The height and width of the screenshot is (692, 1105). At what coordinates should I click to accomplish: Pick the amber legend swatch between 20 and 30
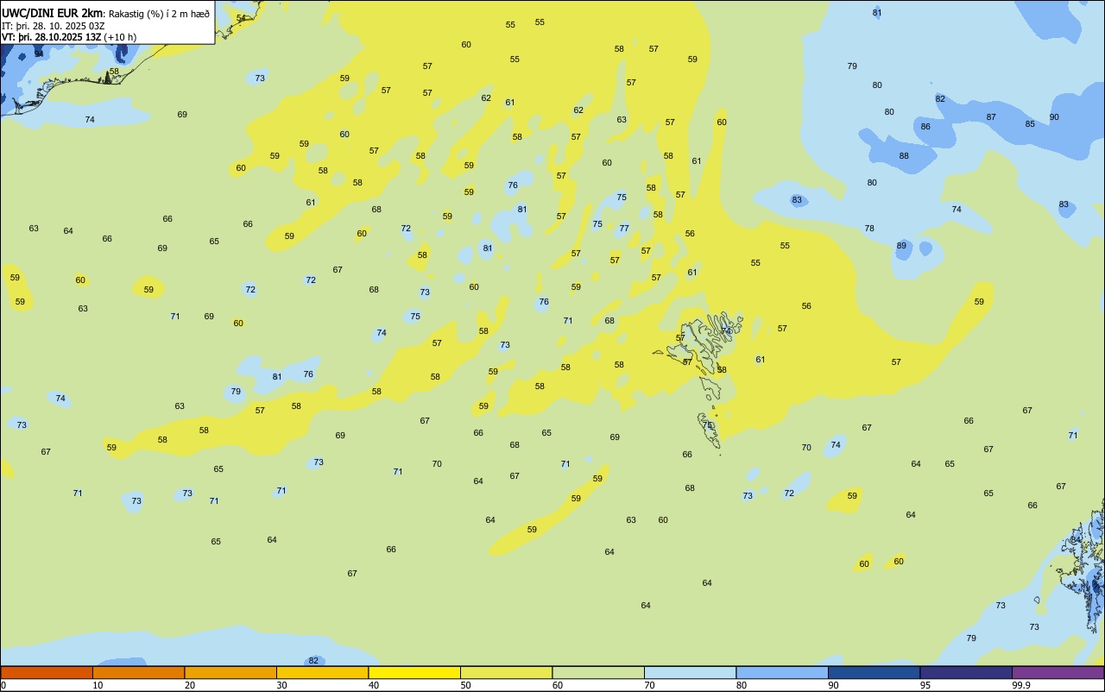click(230, 672)
